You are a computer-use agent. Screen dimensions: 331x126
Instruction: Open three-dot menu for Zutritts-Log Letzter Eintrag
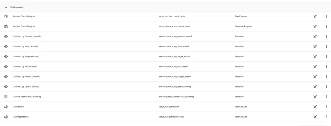point(326,87)
